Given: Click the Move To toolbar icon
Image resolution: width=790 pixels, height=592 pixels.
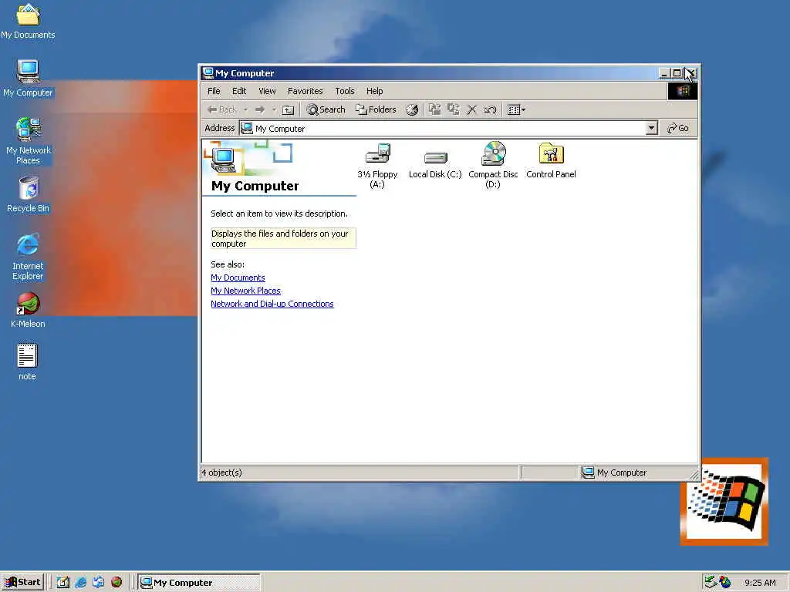Looking at the screenshot, I should tap(435, 109).
